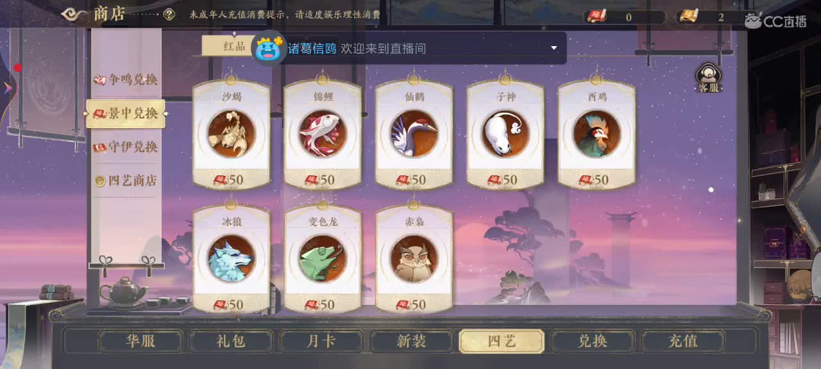
Task: Open the 礼包 bottom tab
Action: coord(230,341)
